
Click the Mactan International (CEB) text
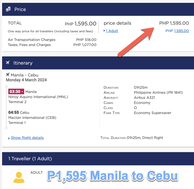[x=32, y=118]
